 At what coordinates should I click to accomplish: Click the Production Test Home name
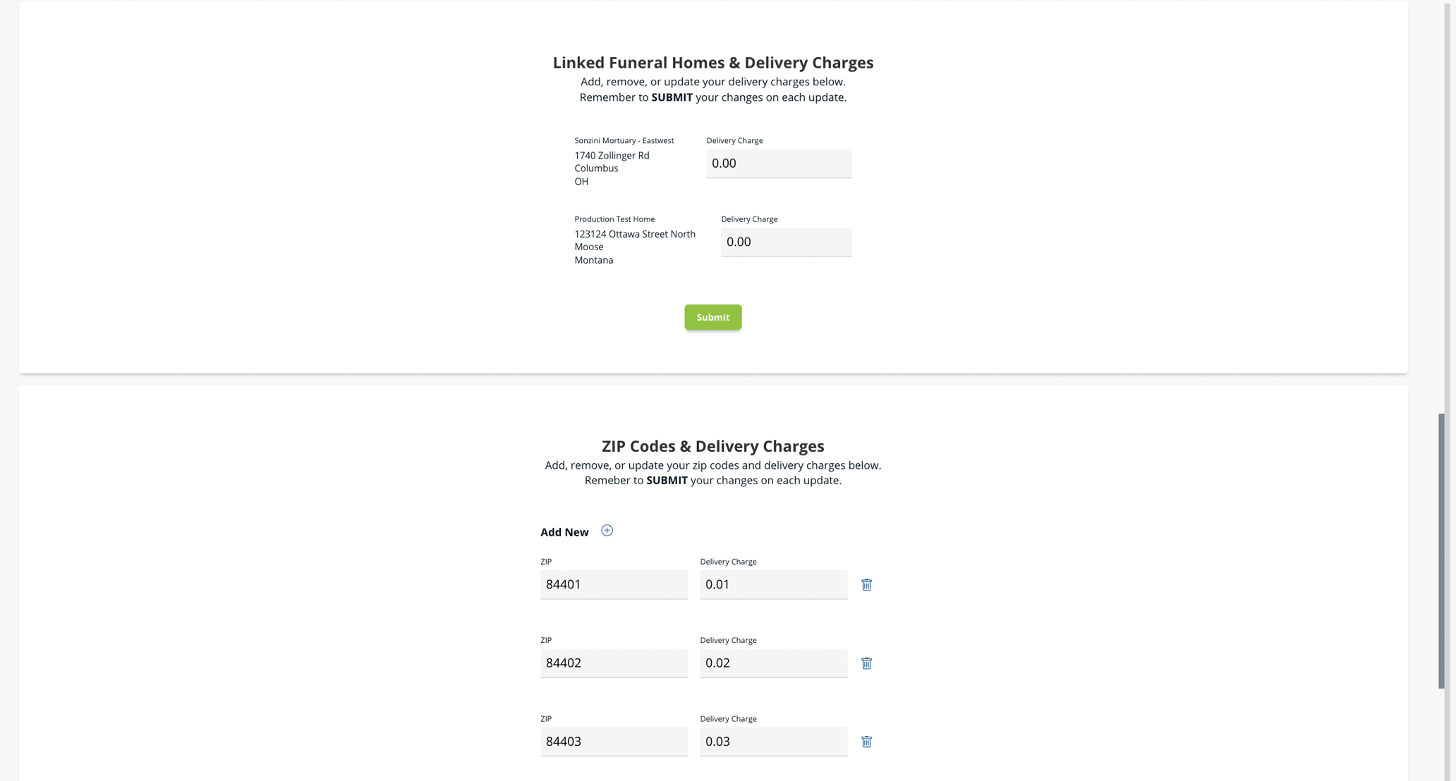614,219
